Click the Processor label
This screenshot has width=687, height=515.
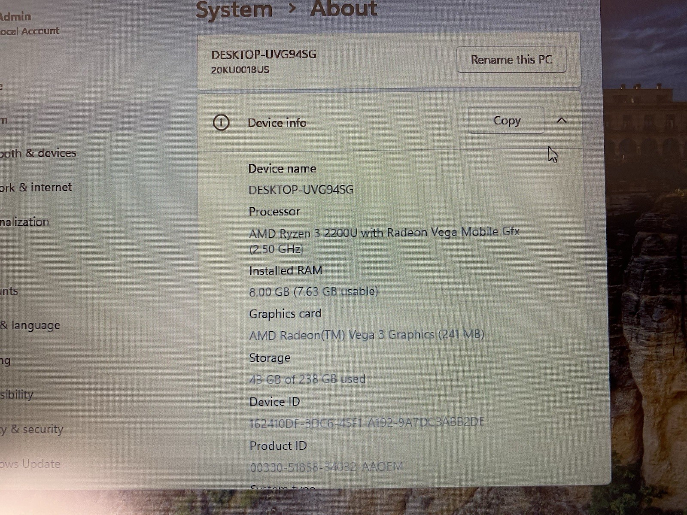pos(274,212)
